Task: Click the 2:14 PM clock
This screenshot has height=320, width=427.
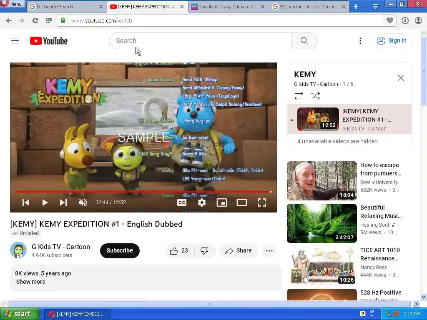Action: 412,314
